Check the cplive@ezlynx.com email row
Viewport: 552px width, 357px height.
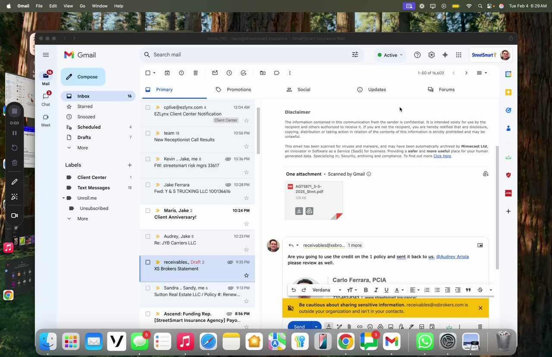coord(148,107)
